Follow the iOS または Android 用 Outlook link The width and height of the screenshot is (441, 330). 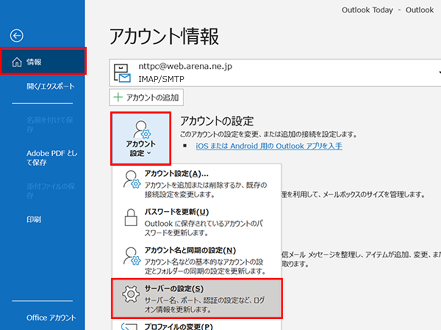click(x=269, y=146)
